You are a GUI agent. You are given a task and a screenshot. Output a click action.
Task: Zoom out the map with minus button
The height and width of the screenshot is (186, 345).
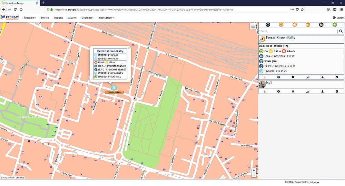pyautogui.click(x=254, y=175)
